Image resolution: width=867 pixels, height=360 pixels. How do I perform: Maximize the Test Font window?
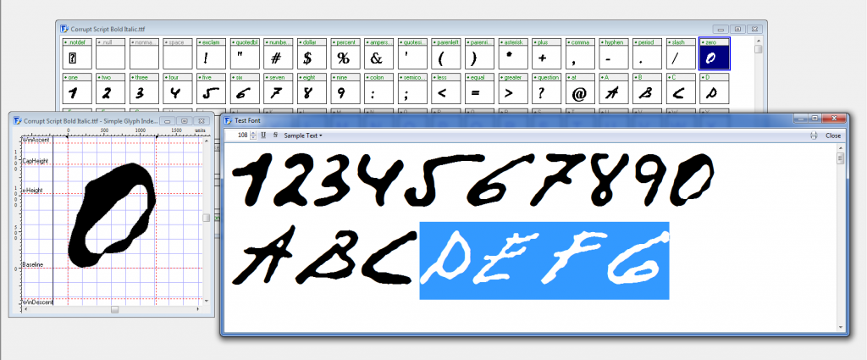pos(815,119)
